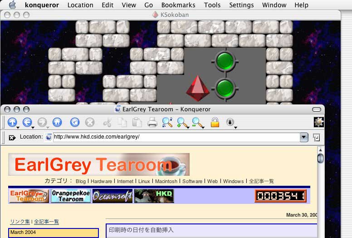Viewport: 352px width, 238px height.
Task: Click the 印刷時の日付を自動挿入 article title
Action: (x=141, y=230)
